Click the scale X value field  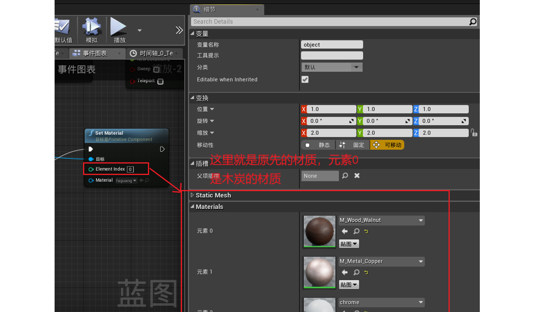click(x=331, y=133)
